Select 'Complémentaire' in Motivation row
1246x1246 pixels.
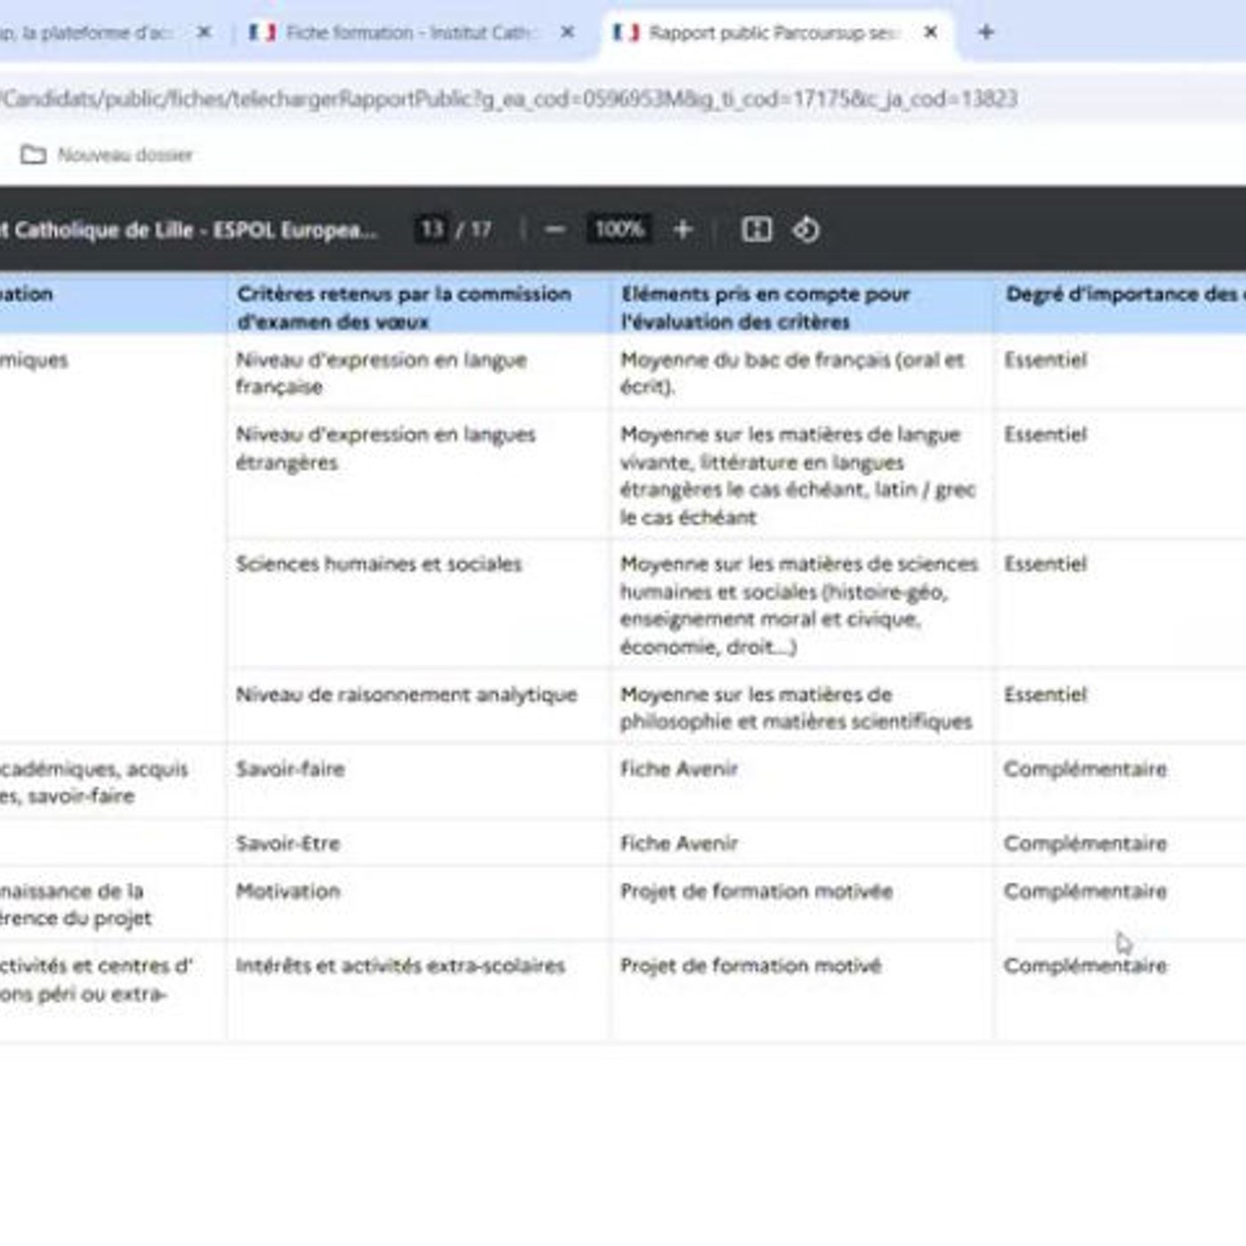[1085, 892]
